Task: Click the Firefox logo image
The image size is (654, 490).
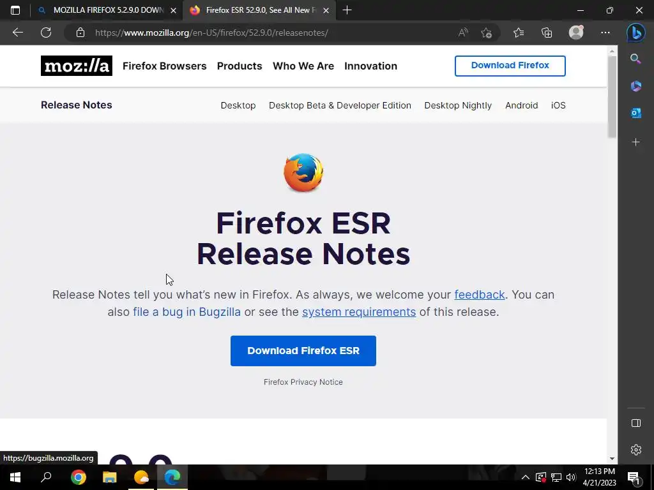Action: (303, 173)
